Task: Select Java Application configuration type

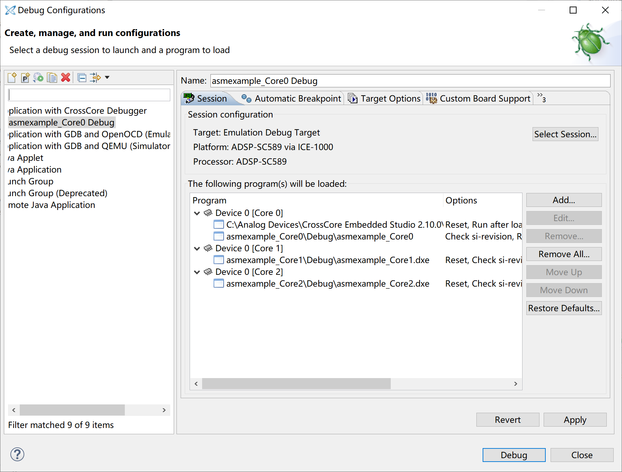Action: [x=35, y=169]
